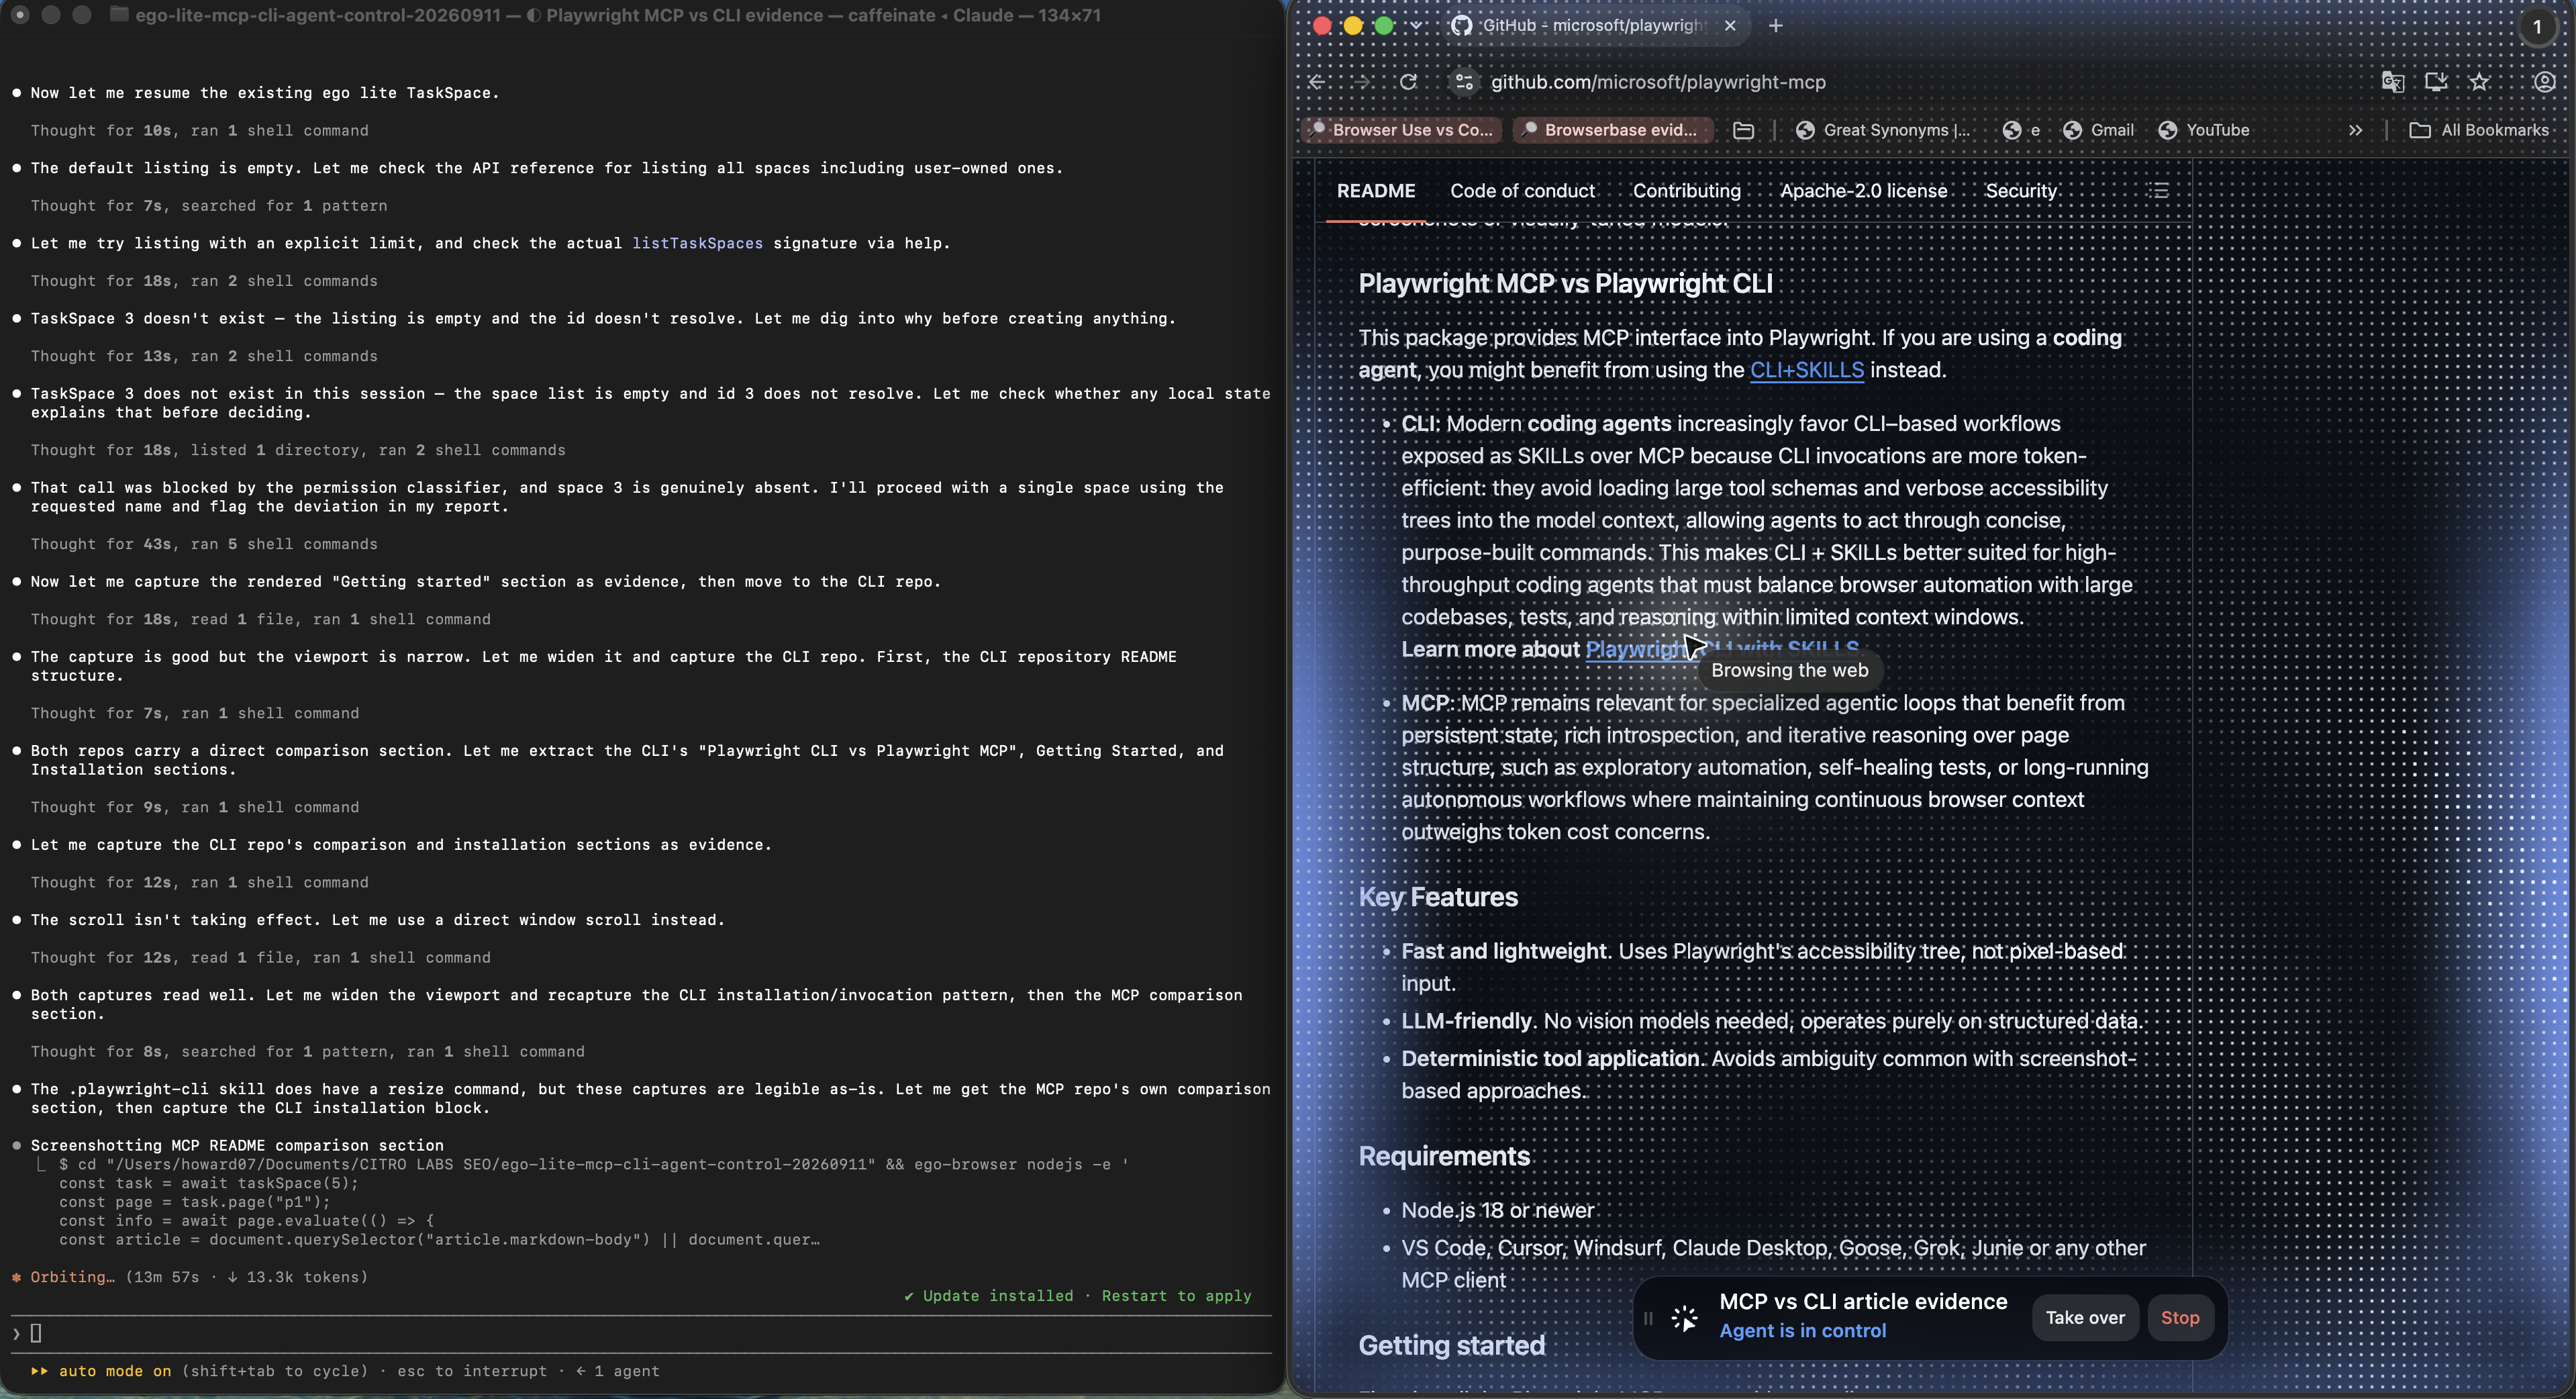Stop the agent with Stop button

[x=2179, y=1317]
